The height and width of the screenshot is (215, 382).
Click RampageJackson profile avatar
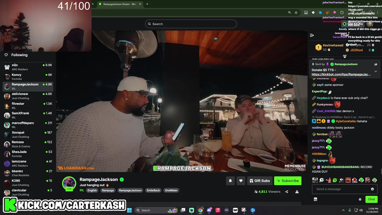pos(69,183)
